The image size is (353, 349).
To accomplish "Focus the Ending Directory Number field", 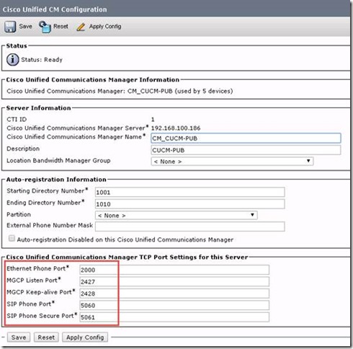I will coord(189,204).
